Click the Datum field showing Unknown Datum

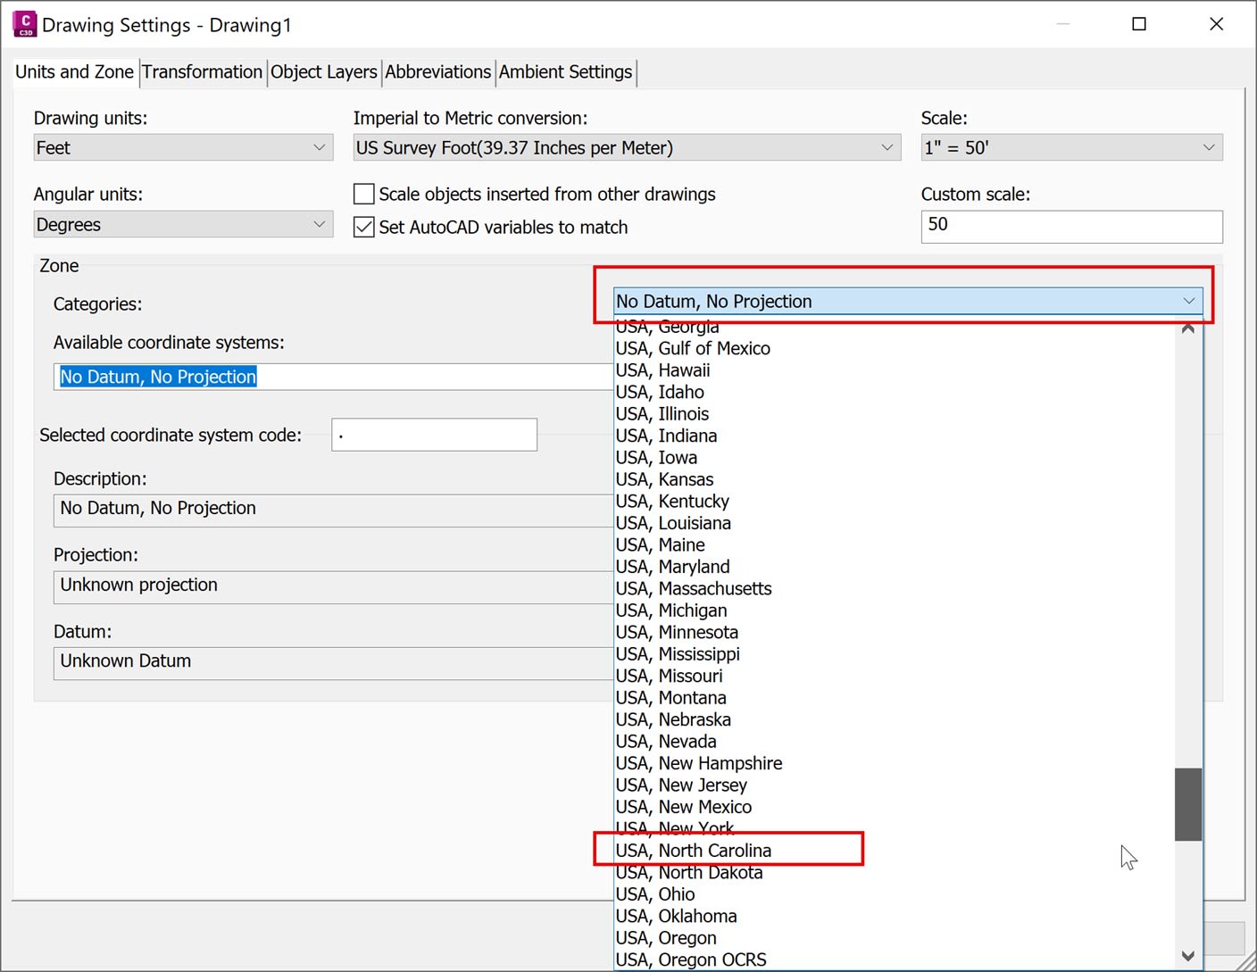pos(333,663)
